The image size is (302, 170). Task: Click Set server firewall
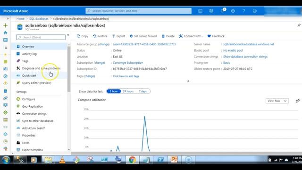(143, 36)
